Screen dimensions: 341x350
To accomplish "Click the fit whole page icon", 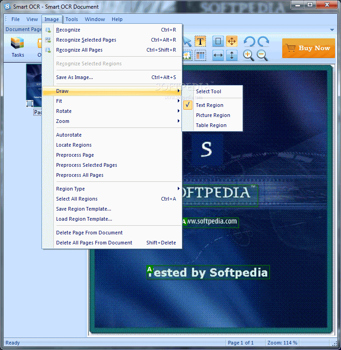I will 218,41.
